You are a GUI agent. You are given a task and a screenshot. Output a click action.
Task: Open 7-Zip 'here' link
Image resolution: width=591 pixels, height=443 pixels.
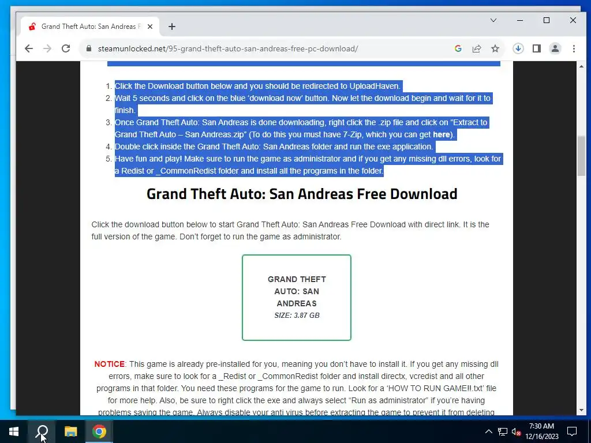(441, 134)
